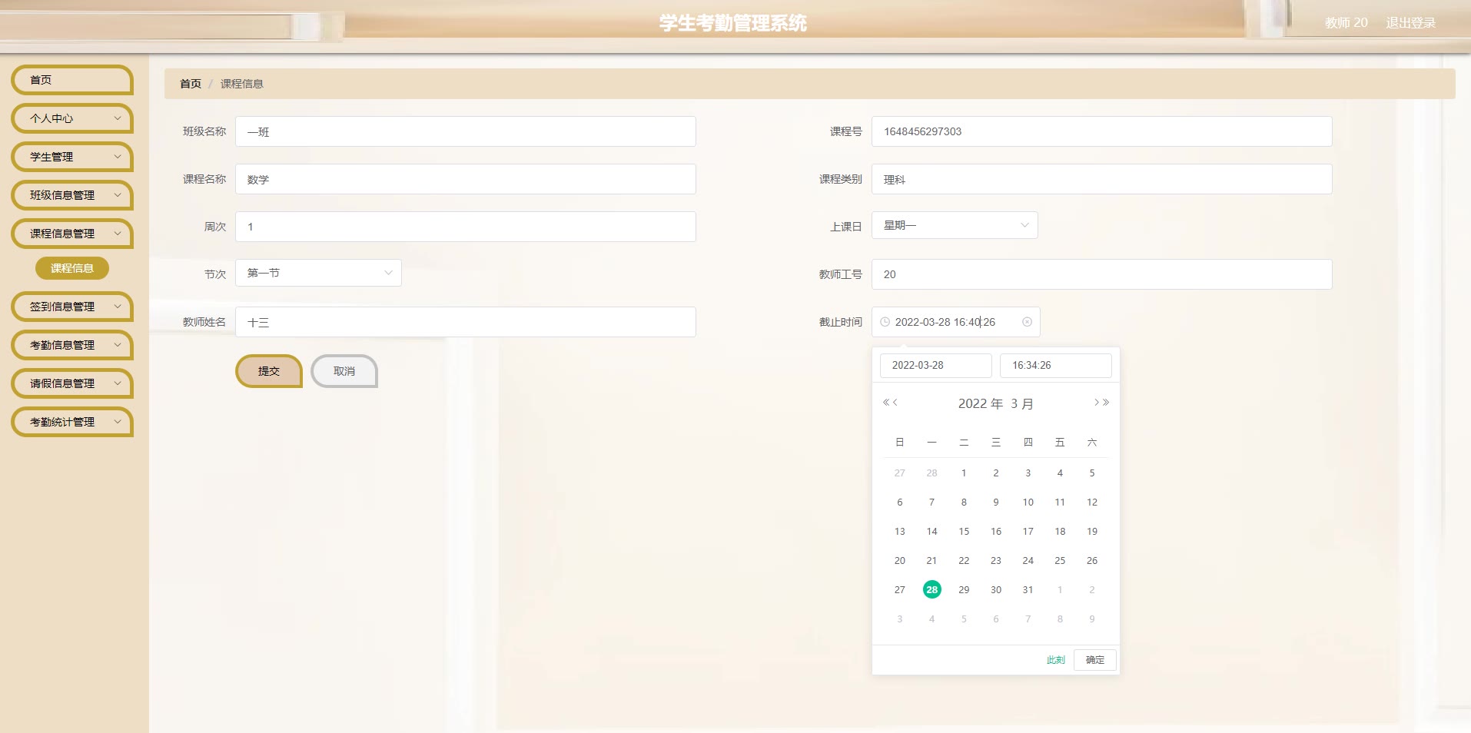
Task: Expand the 个人中心 sidebar menu
Action: click(x=72, y=118)
